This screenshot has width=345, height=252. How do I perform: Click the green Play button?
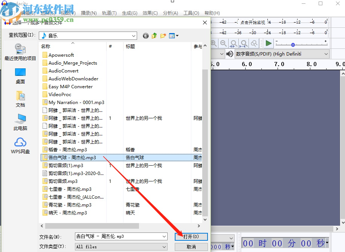pos(269,44)
